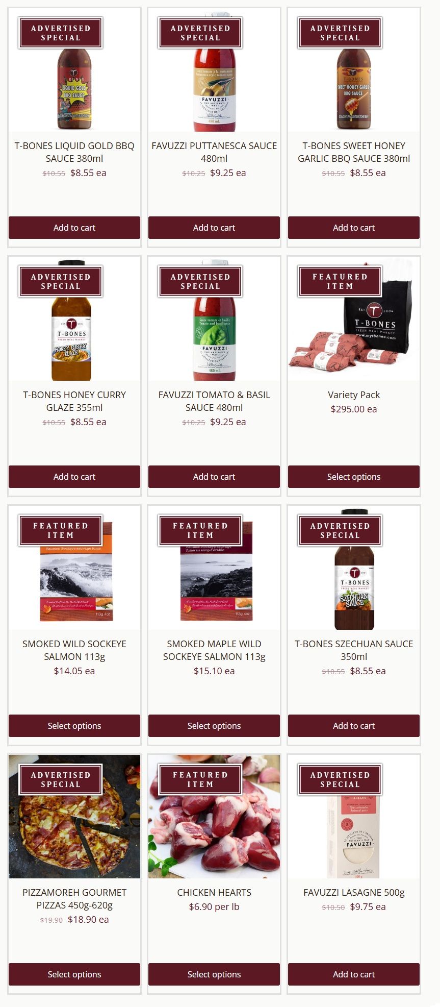Open the T-Bones Szechuan Sauce 350ml title link
Viewport: 440px width, 1007px height.
pos(354,650)
